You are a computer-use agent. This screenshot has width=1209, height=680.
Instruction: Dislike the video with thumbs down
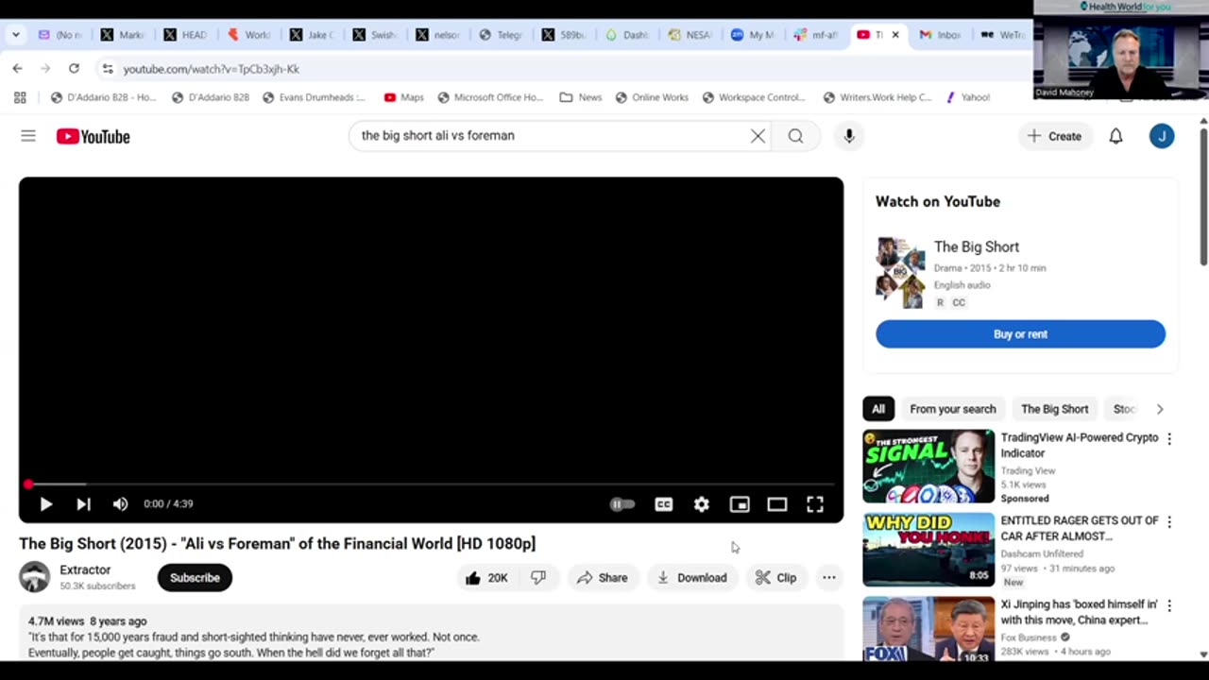tap(538, 578)
